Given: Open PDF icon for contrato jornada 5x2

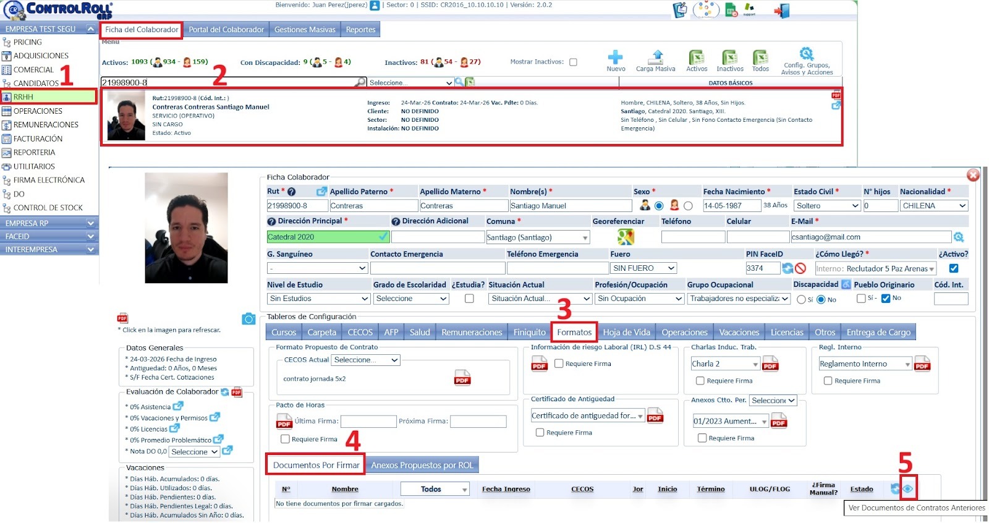Looking at the screenshot, I should point(462,378).
